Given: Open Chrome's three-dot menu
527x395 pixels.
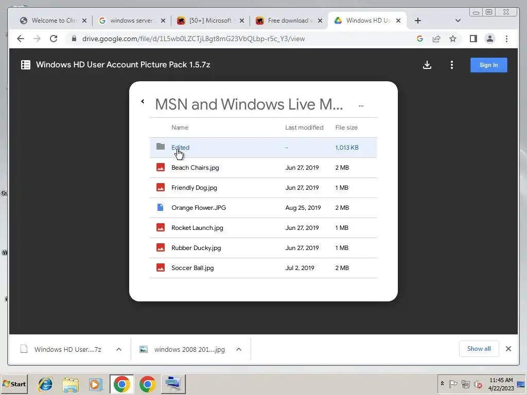Looking at the screenshot, I should point(506,39).
